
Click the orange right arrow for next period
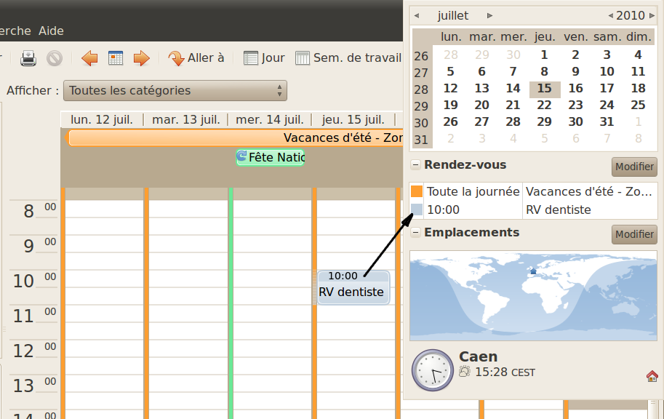click(x=141, y=58)
